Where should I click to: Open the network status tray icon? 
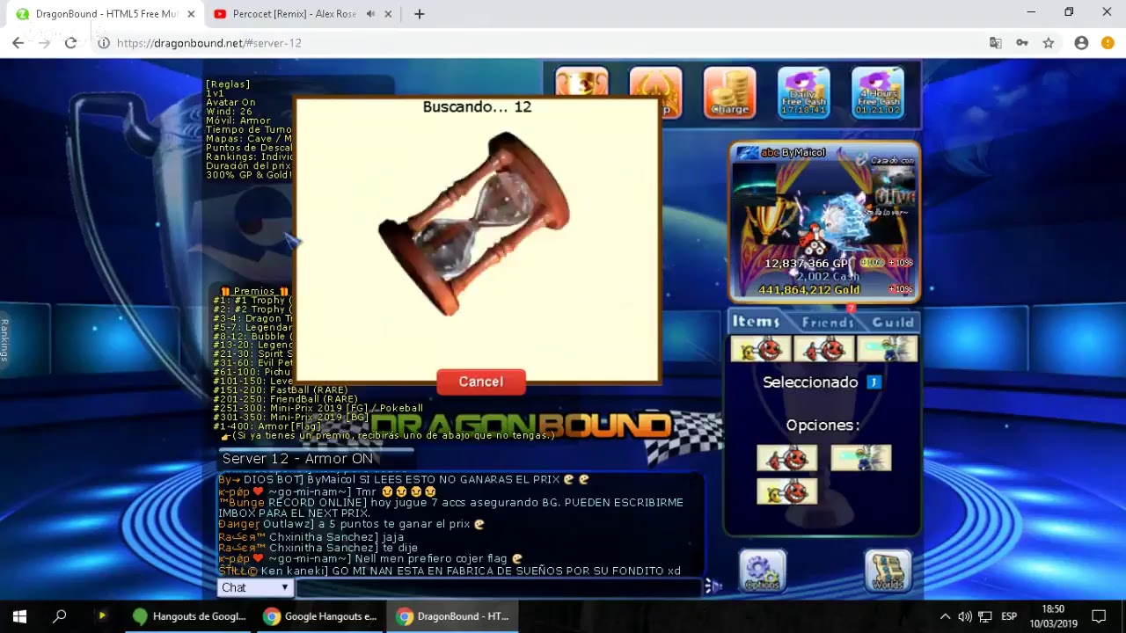pyautogui.click(x=985, y=616)
